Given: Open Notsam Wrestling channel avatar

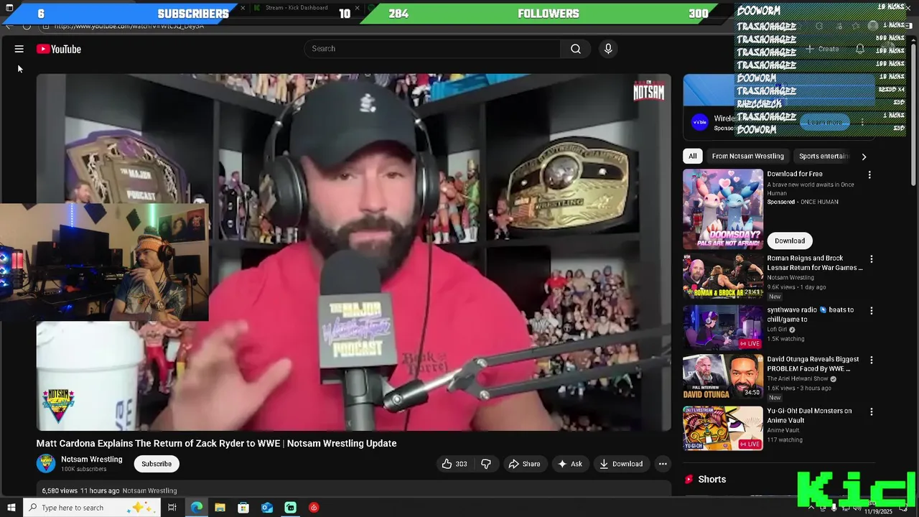Looking at the screenshot, I should (46, 464).
